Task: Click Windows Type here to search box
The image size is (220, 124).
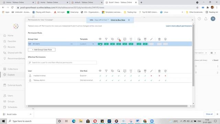Action: pos(32,121)
